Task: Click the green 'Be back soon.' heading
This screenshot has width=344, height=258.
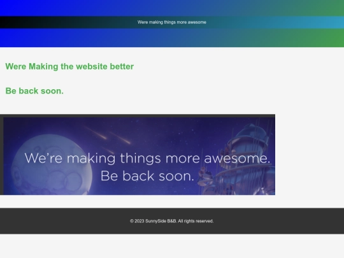Action: point(34,91)
